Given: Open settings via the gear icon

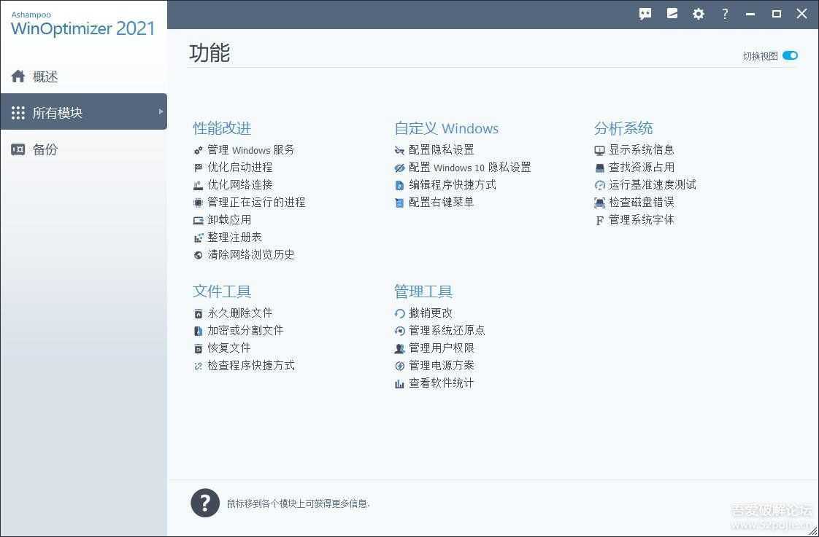Looking at the screenshot, I should point(699,14).
